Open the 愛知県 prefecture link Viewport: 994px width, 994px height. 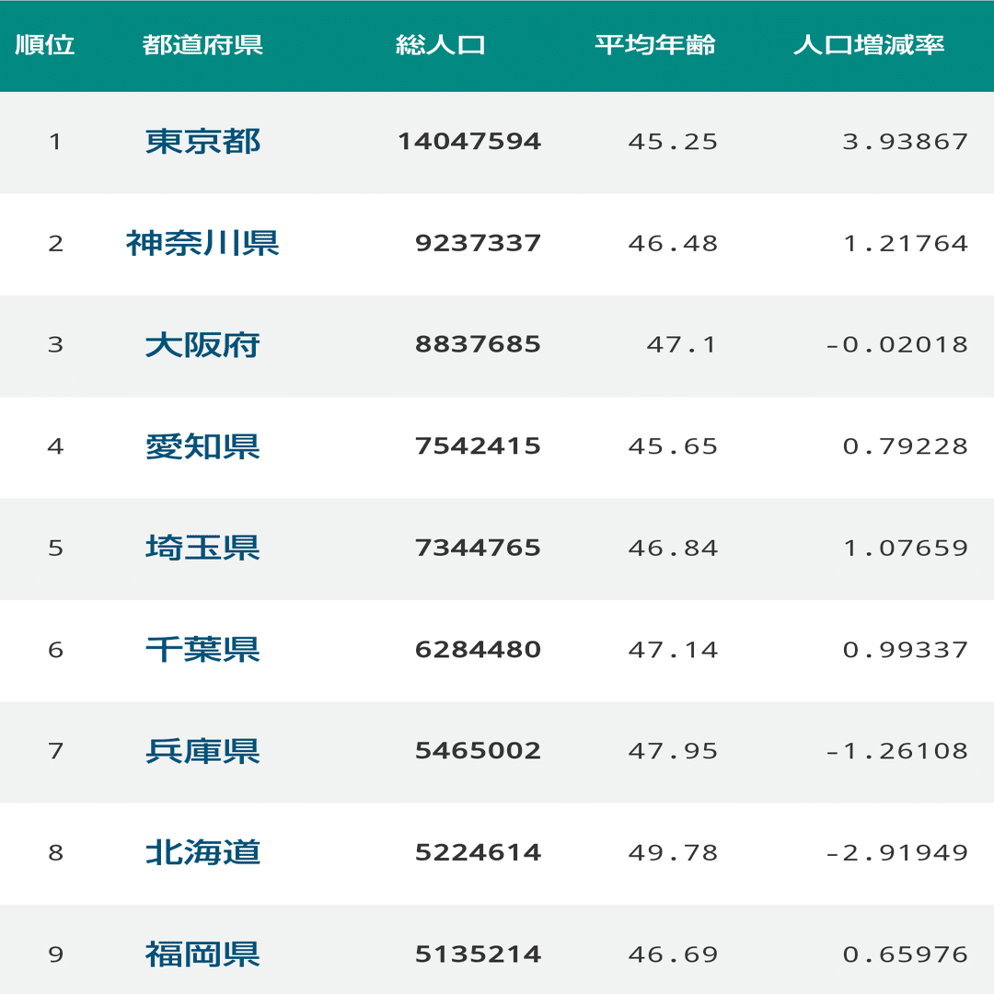tap(202, 446)
